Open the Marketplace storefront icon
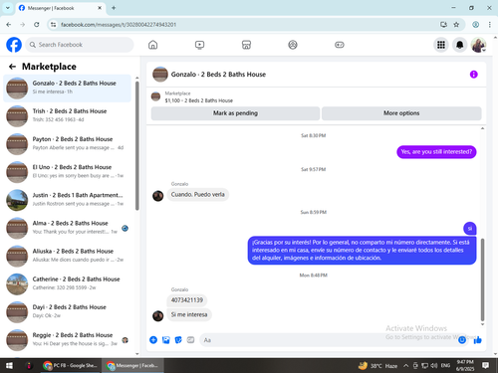The height and width of the screenshot is (373, 498). (246, 45)
